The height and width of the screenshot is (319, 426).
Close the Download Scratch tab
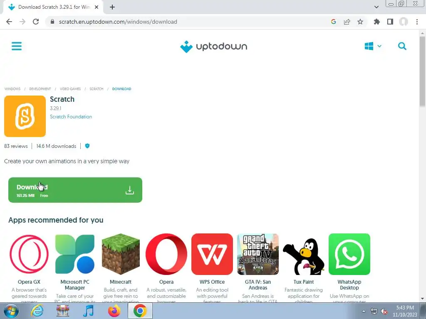coord(97,7)
